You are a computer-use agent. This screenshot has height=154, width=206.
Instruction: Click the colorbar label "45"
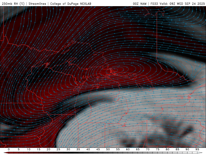[x=98, y=149]
